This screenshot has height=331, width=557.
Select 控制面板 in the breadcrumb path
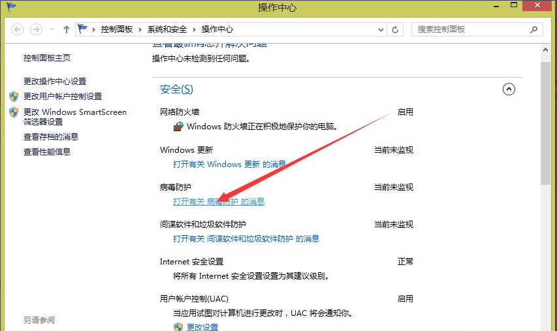[116, 29]
